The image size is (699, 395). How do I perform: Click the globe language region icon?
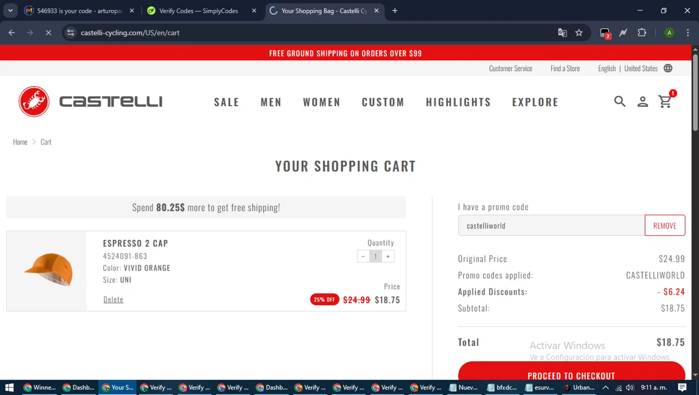coord(668,68)
